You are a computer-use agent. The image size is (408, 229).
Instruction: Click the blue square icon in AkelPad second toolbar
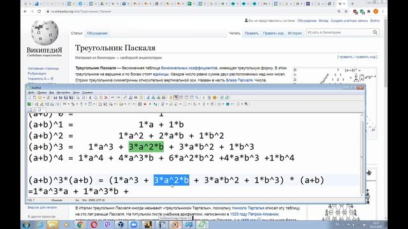[228, 104]
